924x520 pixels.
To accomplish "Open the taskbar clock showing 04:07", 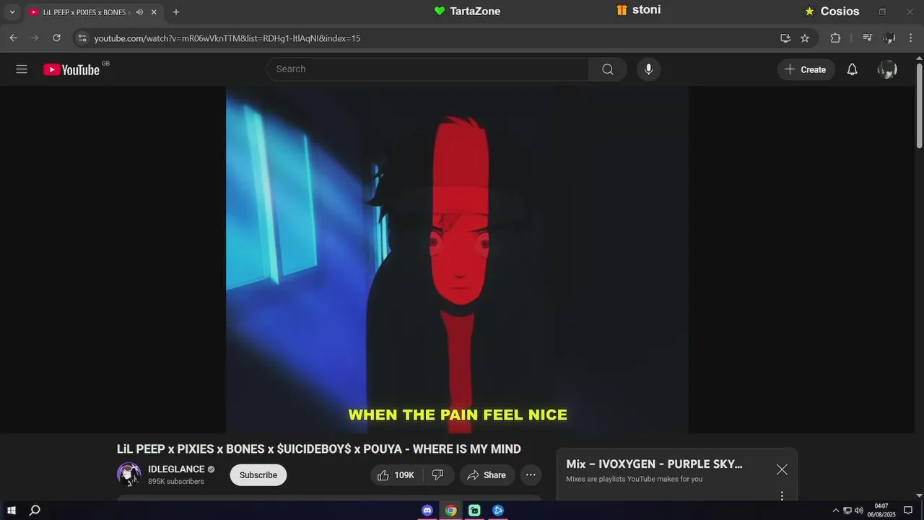I will point(881,511).
